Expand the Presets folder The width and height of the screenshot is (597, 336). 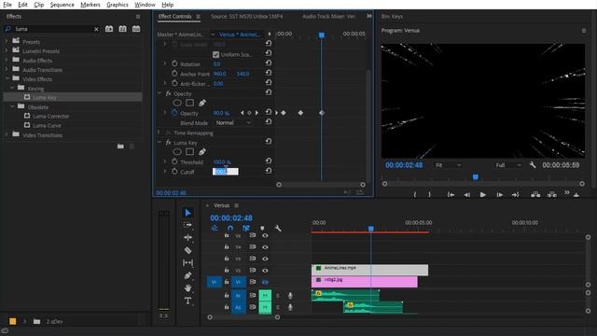point(7,41)
